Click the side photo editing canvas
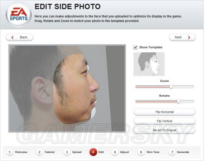 [67, 88]
